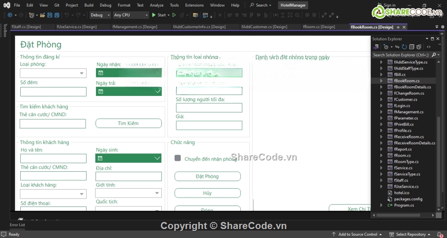Click the notifications bell in status bar
447x238 pixels.
[x=440, y=234]
